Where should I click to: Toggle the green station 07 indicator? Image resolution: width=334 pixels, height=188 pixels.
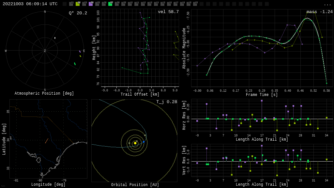110,4
